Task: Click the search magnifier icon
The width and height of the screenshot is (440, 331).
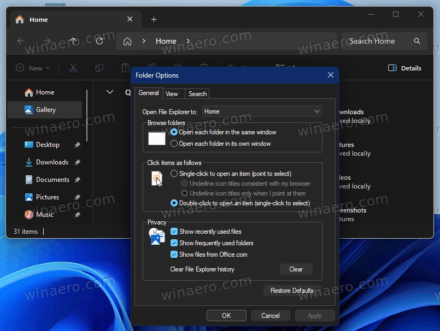Action: click(417, 41)
